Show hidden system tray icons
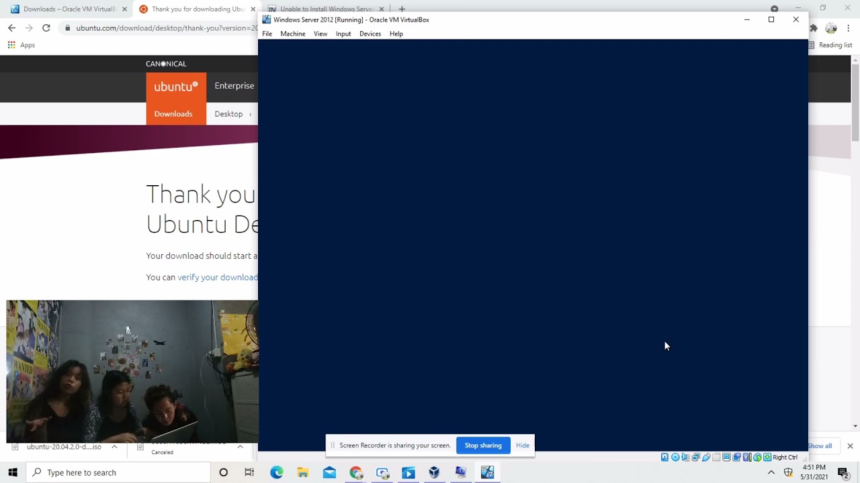Screen dimensions: 860x483 (771, 472)
